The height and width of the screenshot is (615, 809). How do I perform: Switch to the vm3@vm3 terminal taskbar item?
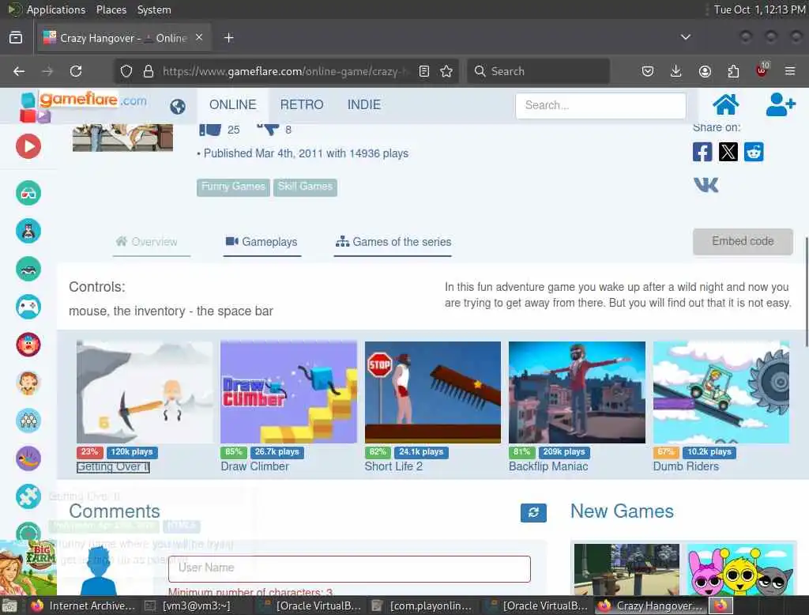[189, 606]
